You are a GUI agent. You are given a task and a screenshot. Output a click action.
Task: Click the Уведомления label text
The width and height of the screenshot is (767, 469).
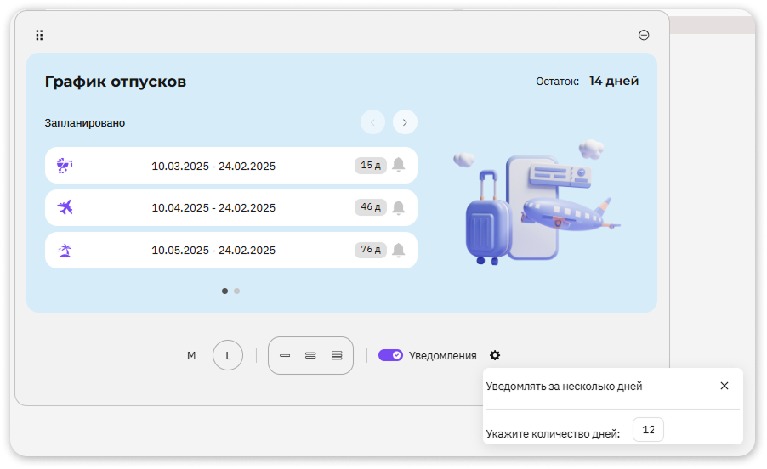[x=443, y=356]
